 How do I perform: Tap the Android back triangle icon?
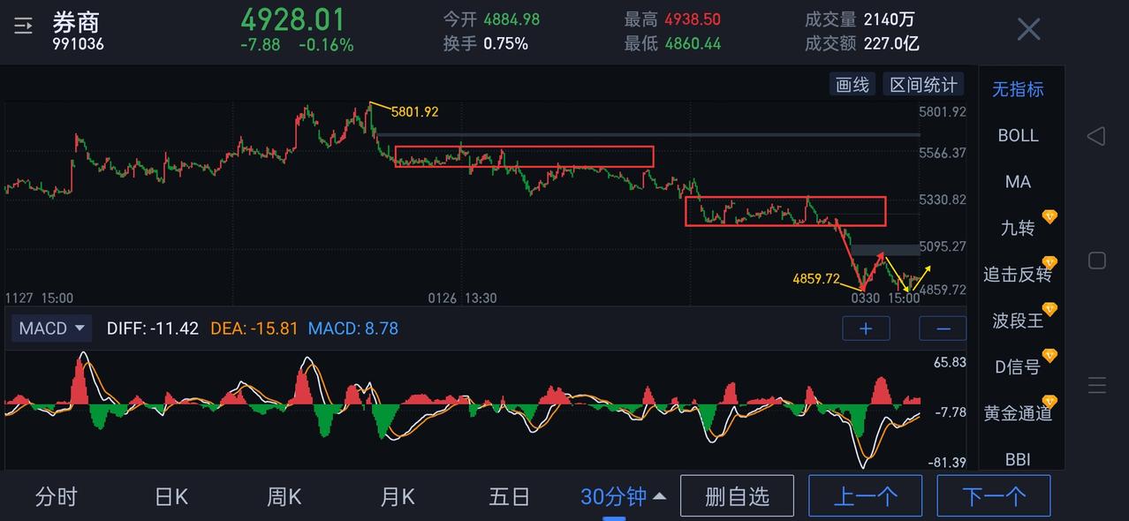click(1096, 136)
